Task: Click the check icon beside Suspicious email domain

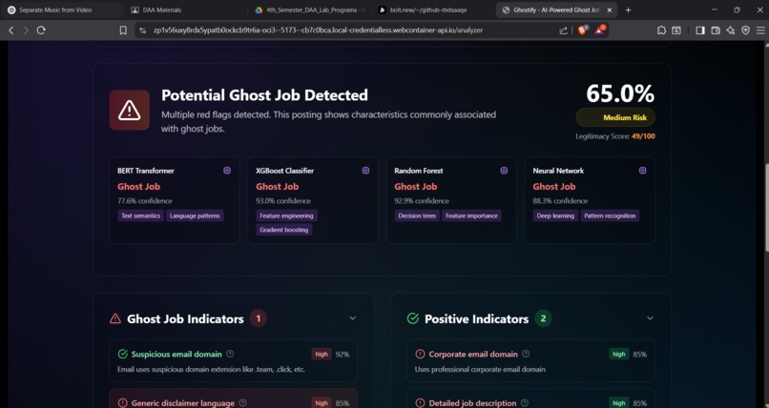Action: point(123,354)
